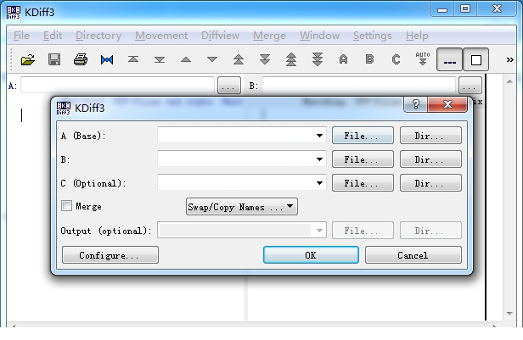This screenshot has height=340, width=523.
Task: Select lines from C toolbar icon
Action: (396, 60)
